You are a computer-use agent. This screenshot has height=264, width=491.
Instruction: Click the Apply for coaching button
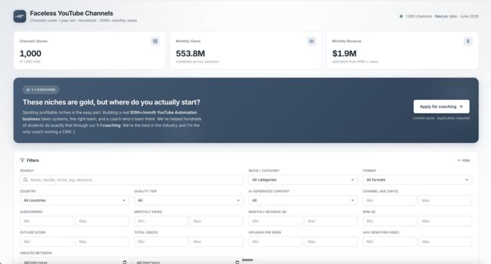(441, 107)
